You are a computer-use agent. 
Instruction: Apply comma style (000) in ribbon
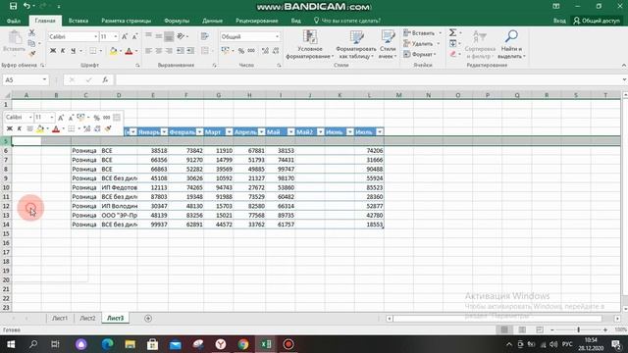click(251, 51)
